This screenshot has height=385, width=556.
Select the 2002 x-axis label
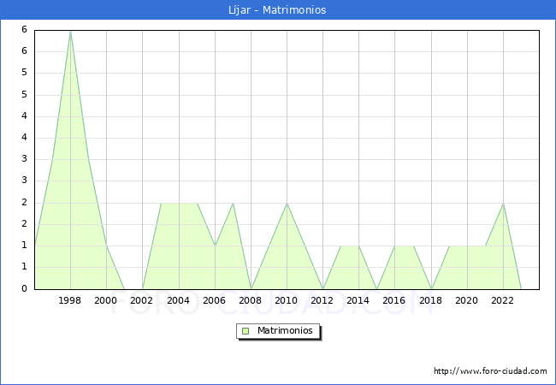[142, 300]
